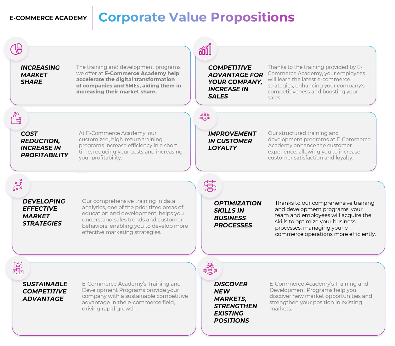This screenshot has width=395, height=346.
Task: Select the COST REDUCTION, INCREASE IN PROFITABILITY heading
Action: tap(44, 144)
